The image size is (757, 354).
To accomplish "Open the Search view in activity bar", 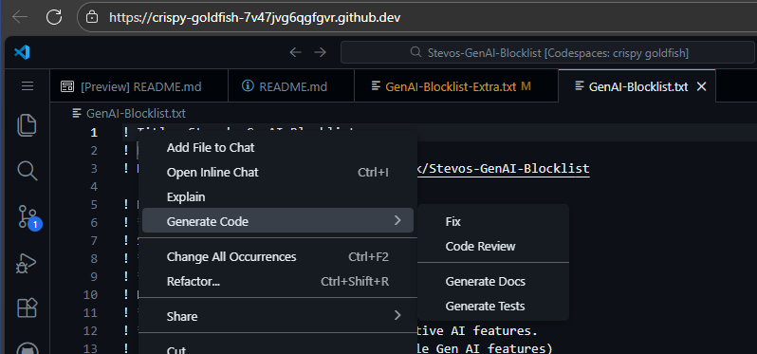I will (27, 171).
